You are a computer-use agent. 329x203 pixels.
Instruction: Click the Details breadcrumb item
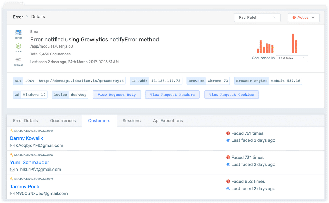coord(38,17)
